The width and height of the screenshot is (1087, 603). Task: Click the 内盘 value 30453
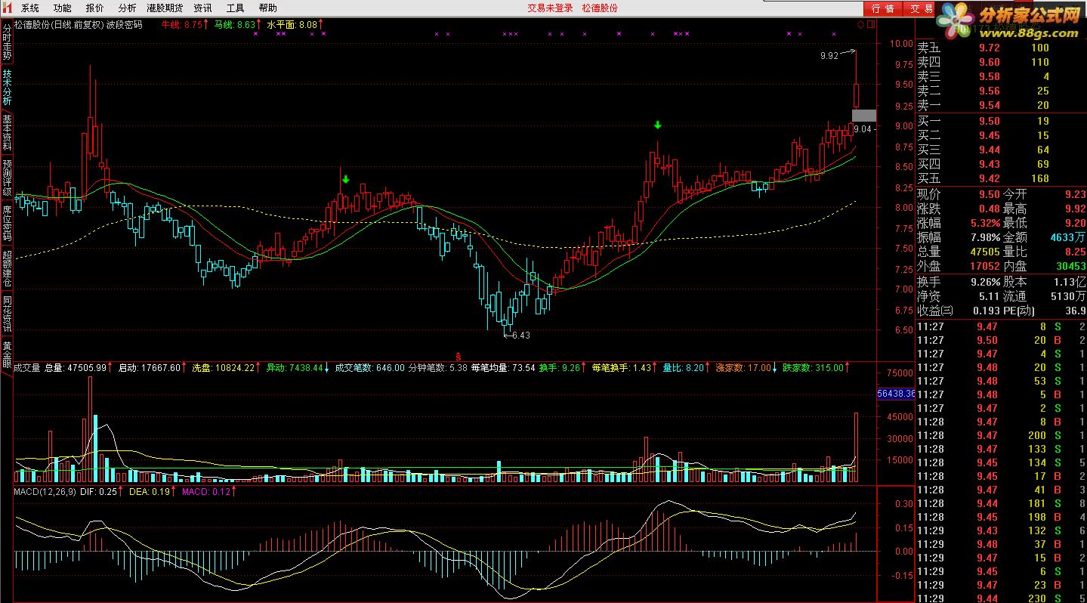pyautogui.click(x=1070, y=266)
